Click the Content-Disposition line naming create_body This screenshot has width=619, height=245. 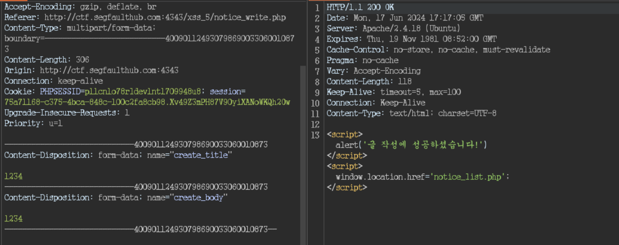pos(116,198)
